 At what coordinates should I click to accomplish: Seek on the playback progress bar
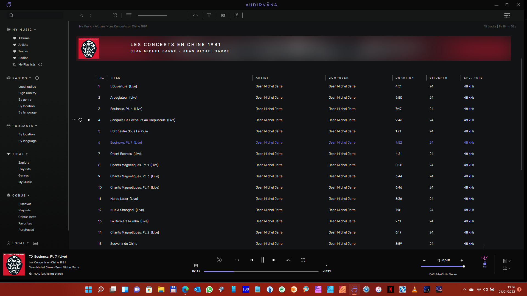(261, 271)
